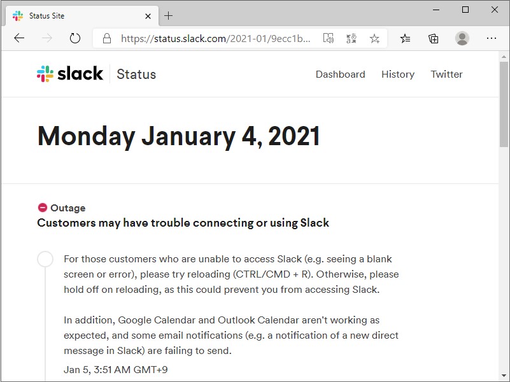Navigate to the Dashboard

tap(340, 74)
